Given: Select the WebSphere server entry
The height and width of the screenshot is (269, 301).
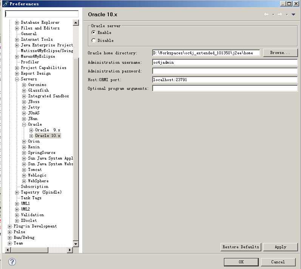Looking at the screenshot, I should (38, 181).
